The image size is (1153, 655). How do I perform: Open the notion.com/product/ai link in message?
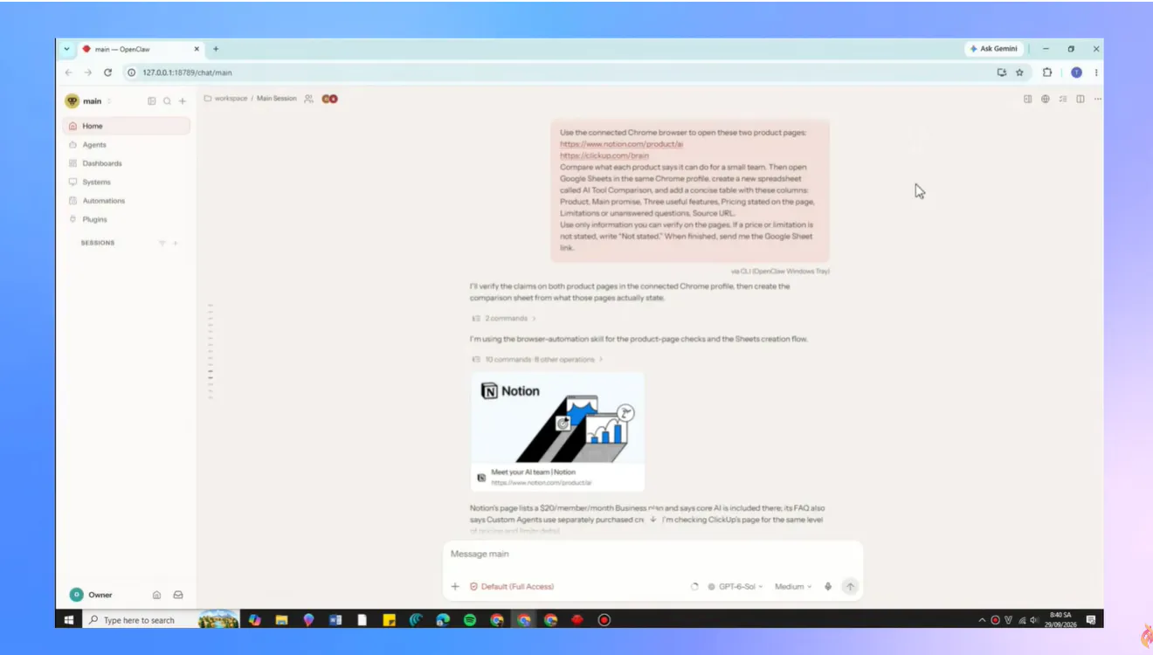(x=621, y=144)
